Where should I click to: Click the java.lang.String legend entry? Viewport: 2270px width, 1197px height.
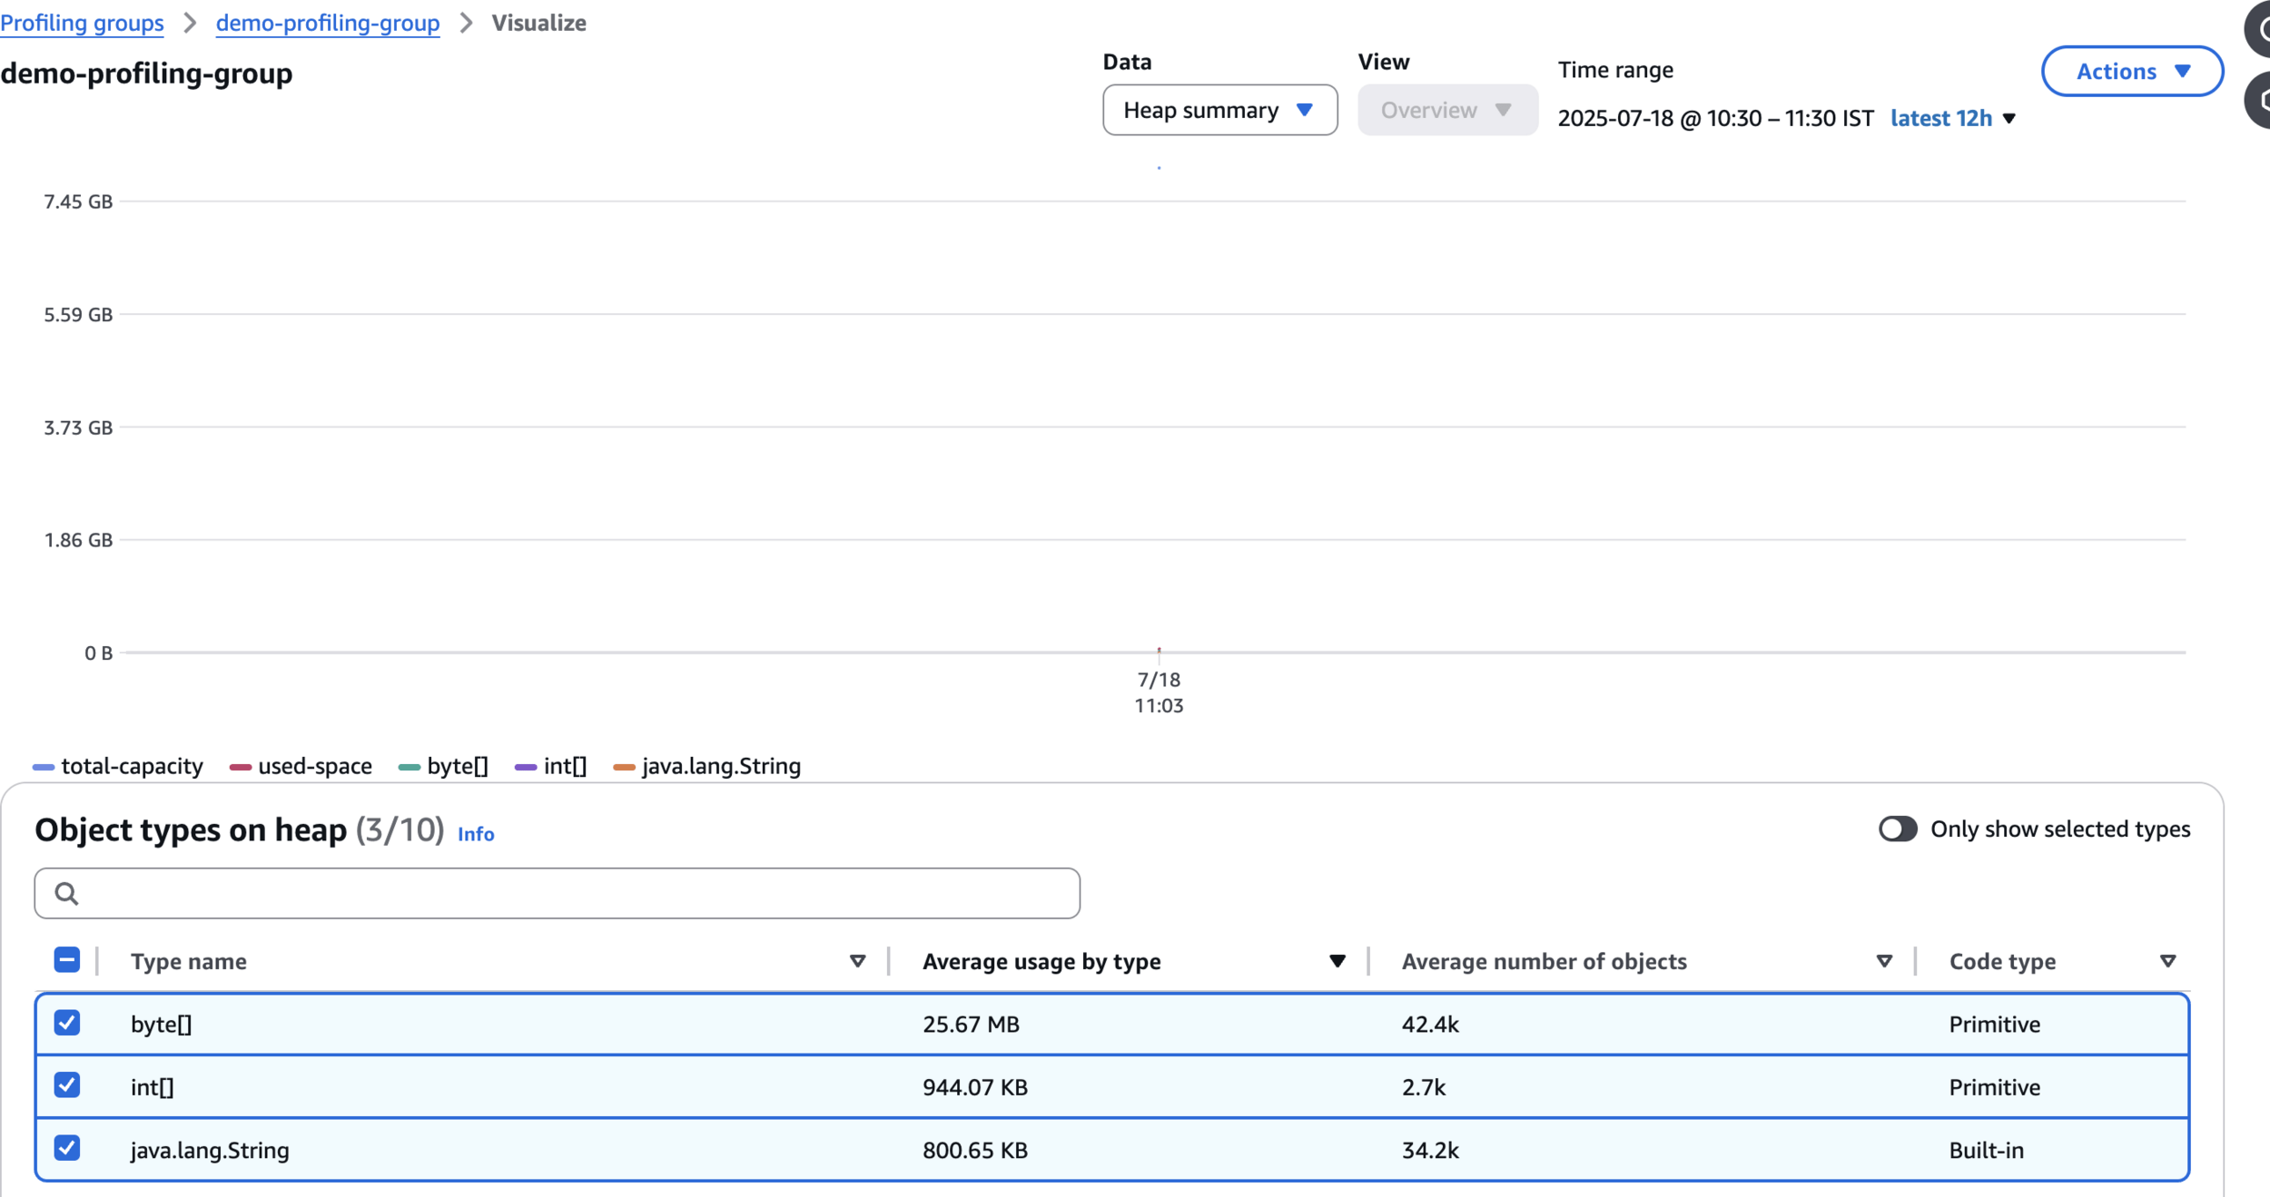(x=720, y=767)
